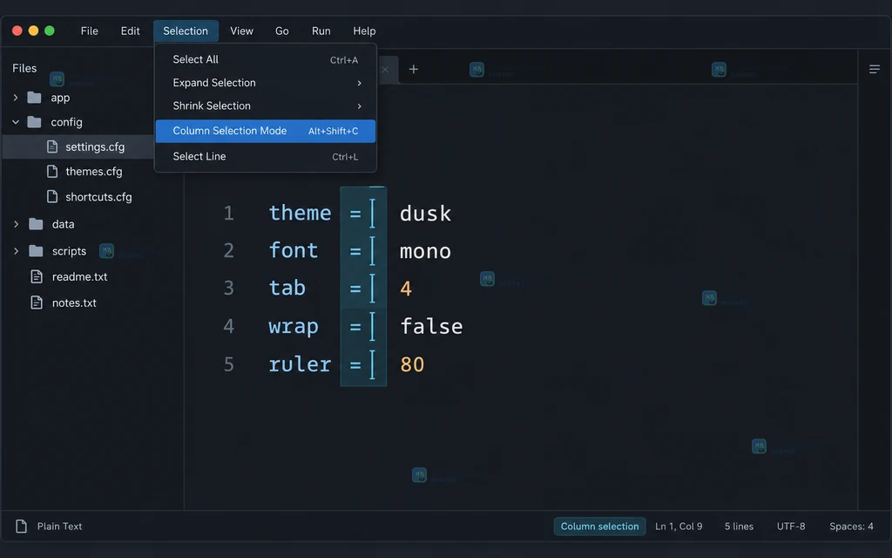892x558 pixels.
Task: Click the badge icon next to scripts folder
Action: [x=106, y=250]
